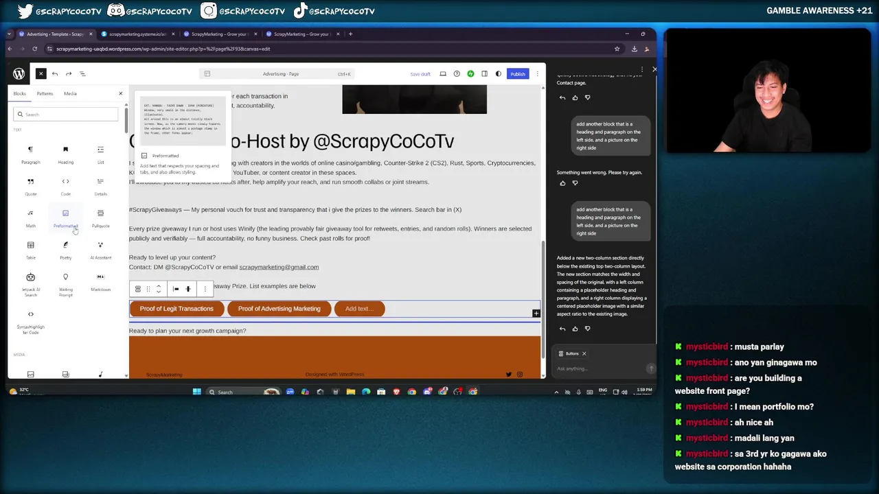Insert a List block

(x=100, y=154)
